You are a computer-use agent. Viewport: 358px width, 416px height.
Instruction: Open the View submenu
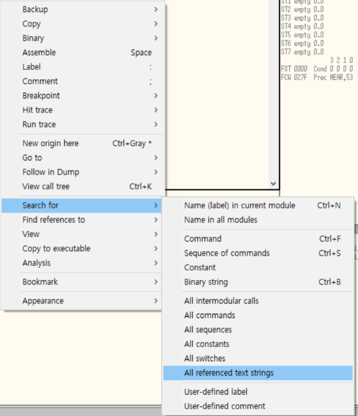[x=82, y=234]
